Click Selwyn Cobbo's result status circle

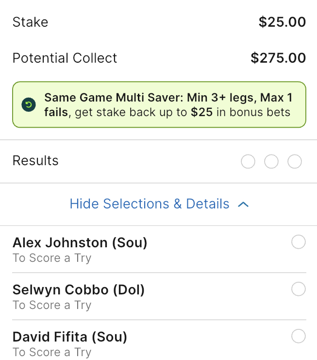coord(299,289)
